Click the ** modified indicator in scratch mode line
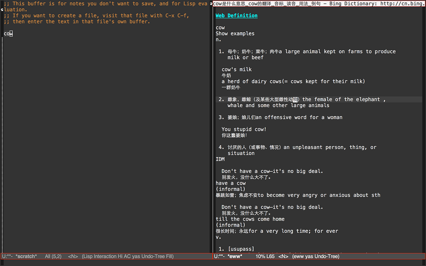Screen dimensions: 426x266 8,256
